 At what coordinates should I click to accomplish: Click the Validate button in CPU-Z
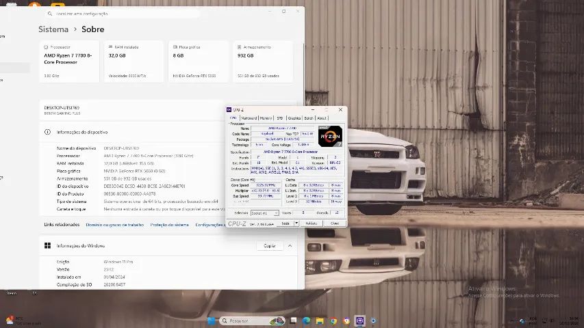click(x=312, y=223)
